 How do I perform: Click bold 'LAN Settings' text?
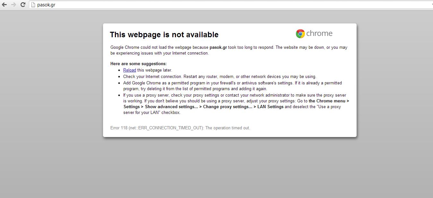[x=271, y=107]
